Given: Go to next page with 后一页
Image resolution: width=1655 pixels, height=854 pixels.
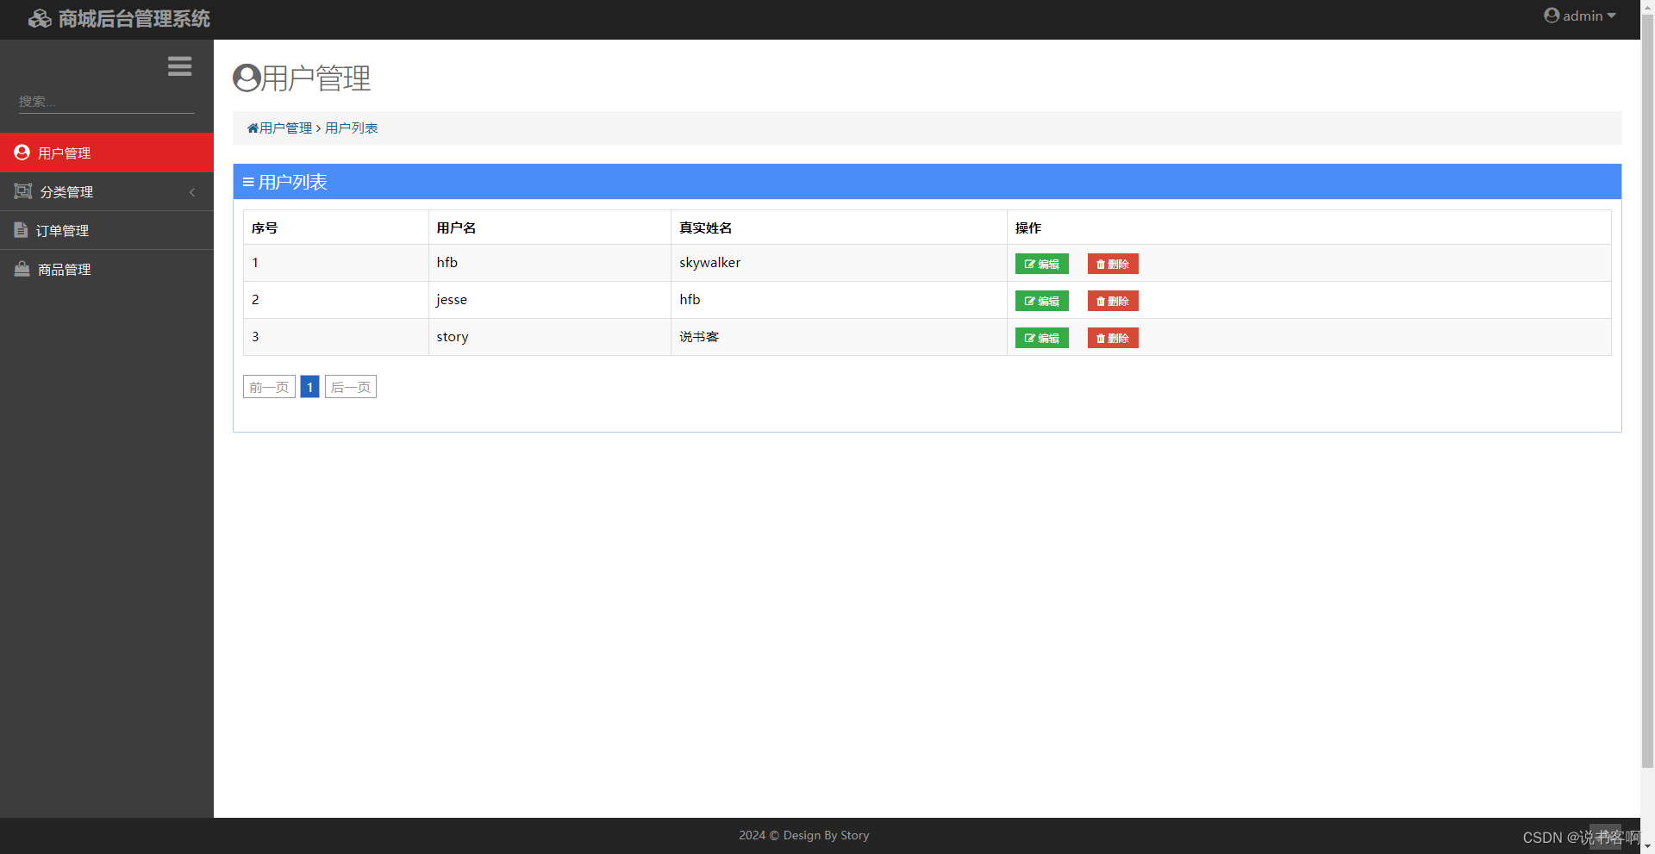Looking at the screenshot, I should pyautogui.click(x=350, y=387).
